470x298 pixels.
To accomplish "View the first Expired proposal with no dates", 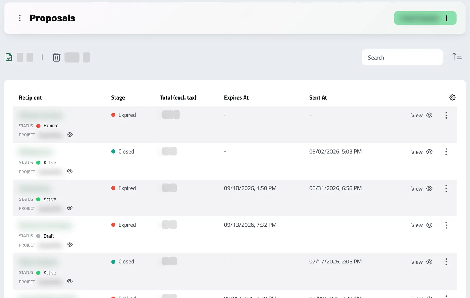I will pos(422,115).
